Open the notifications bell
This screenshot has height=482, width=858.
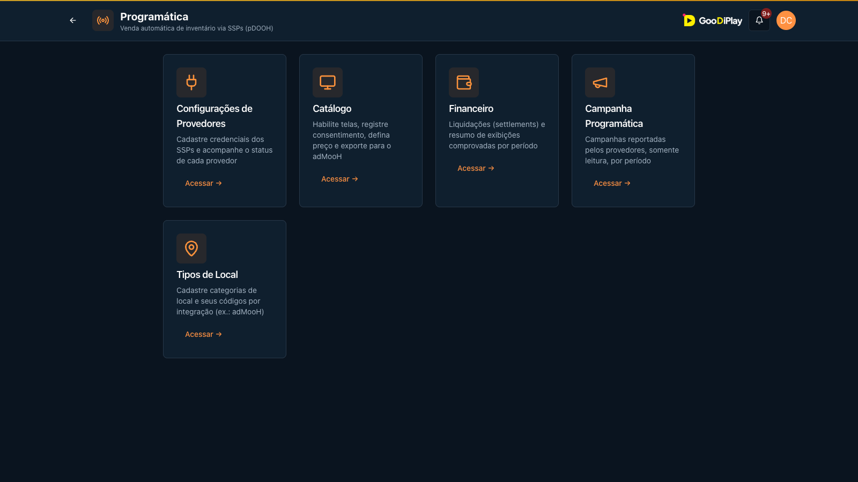pyautogui.click(x=759, y=20)
